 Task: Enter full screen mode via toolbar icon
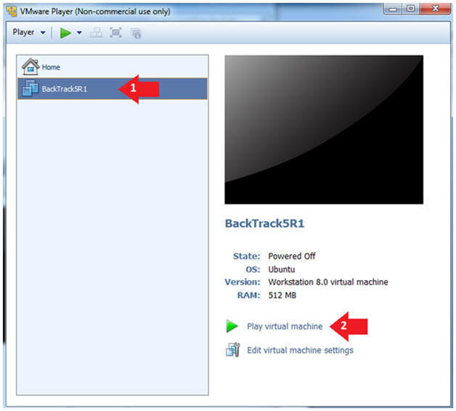pyautogui.click(x=115, y=33)
